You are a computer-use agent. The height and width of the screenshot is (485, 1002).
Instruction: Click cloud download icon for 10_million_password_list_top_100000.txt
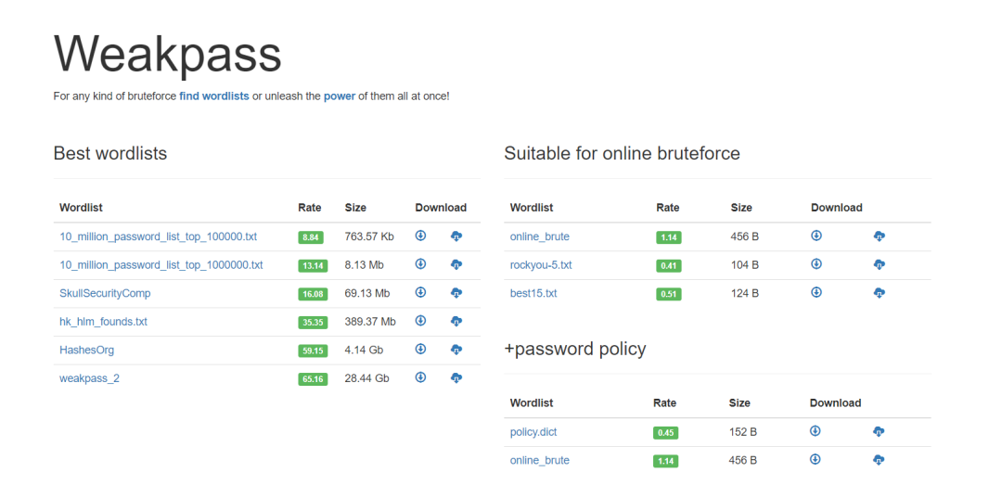coord(456,236)
